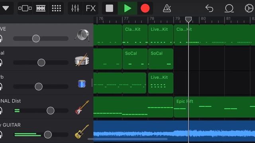This screenshot has width=255, height=143.
Task: Solo the GUITAR track with headphones
Action: click(x=1, y=135)
